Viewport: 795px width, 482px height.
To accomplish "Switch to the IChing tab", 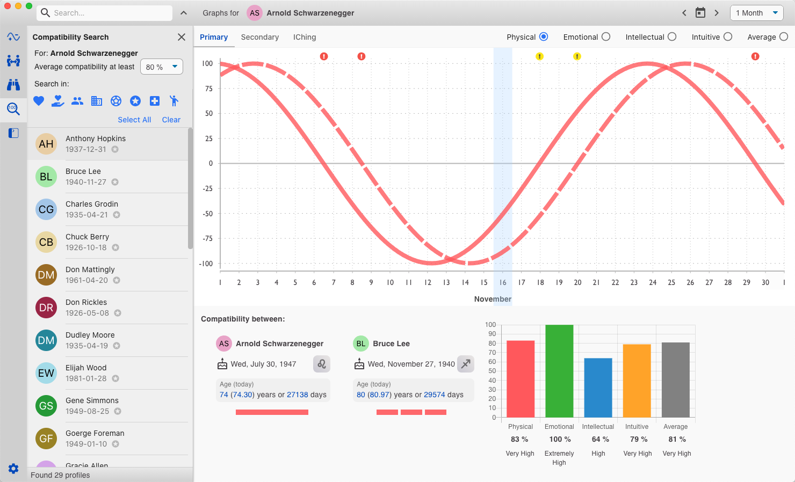I will (305, 37).
